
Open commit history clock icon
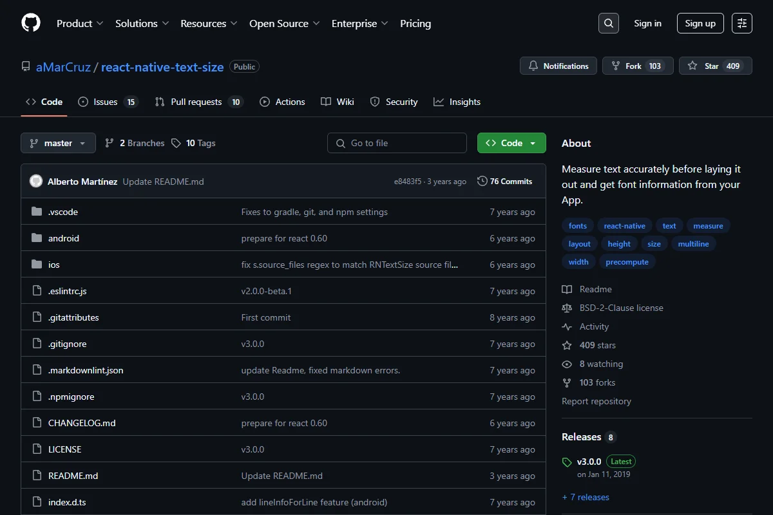click(x=482, y=182)
